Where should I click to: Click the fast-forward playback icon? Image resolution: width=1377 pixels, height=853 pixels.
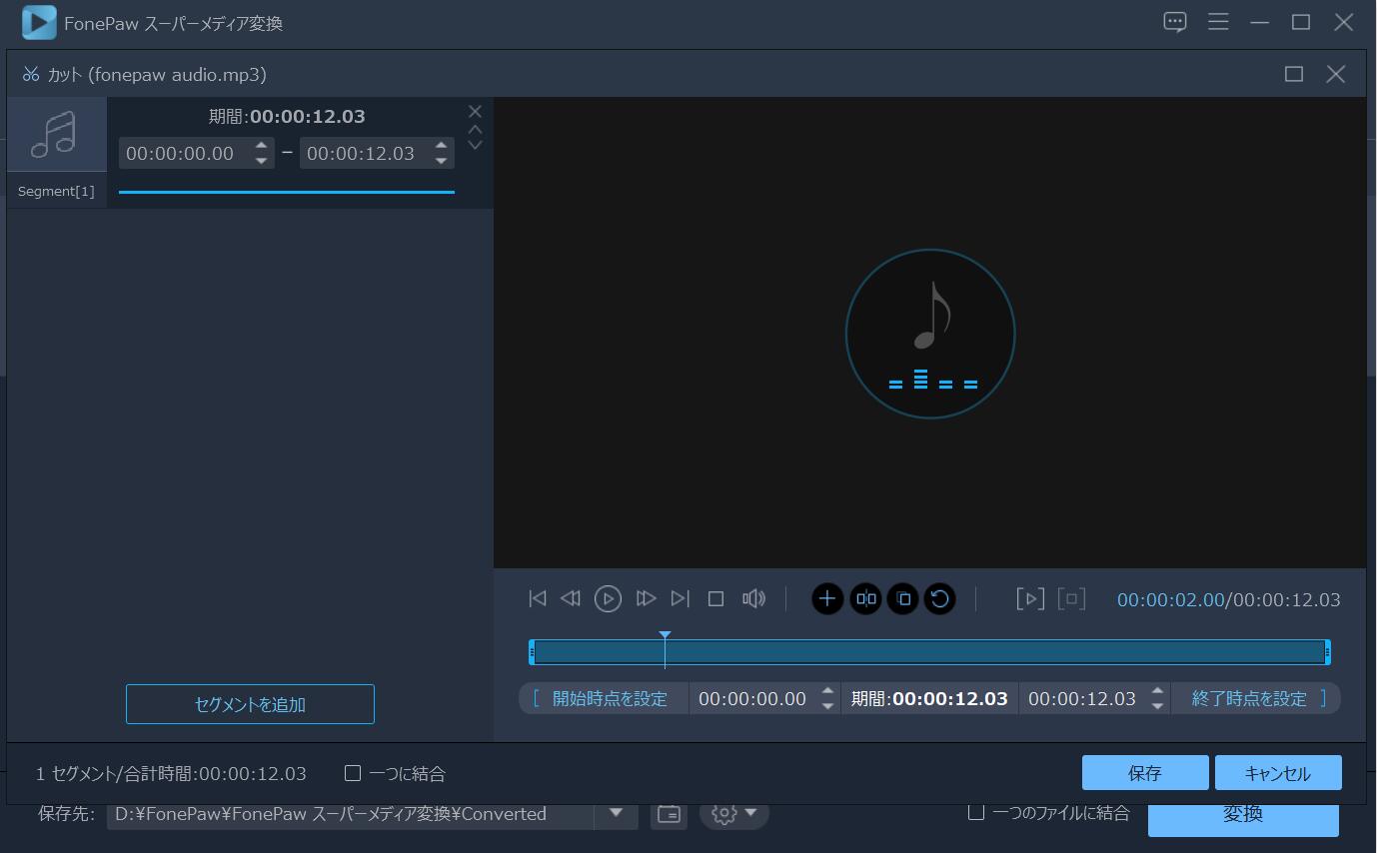[646, 598]
